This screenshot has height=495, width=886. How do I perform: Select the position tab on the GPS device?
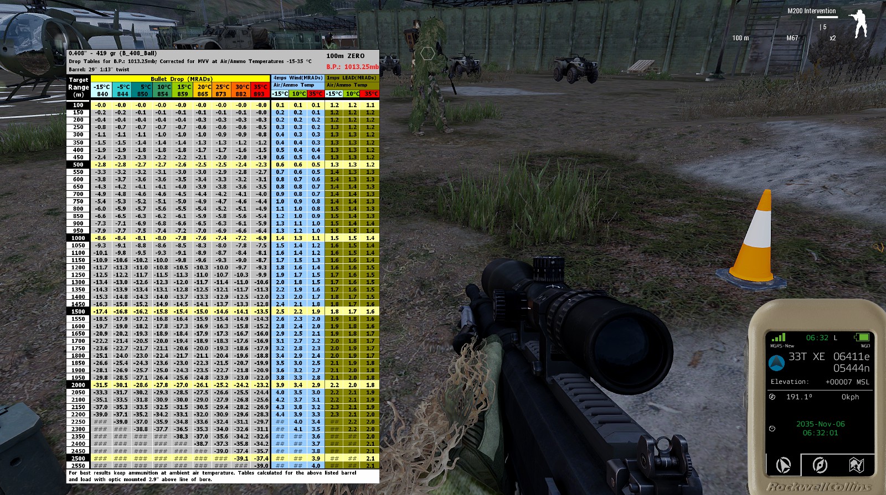[784, 465]
